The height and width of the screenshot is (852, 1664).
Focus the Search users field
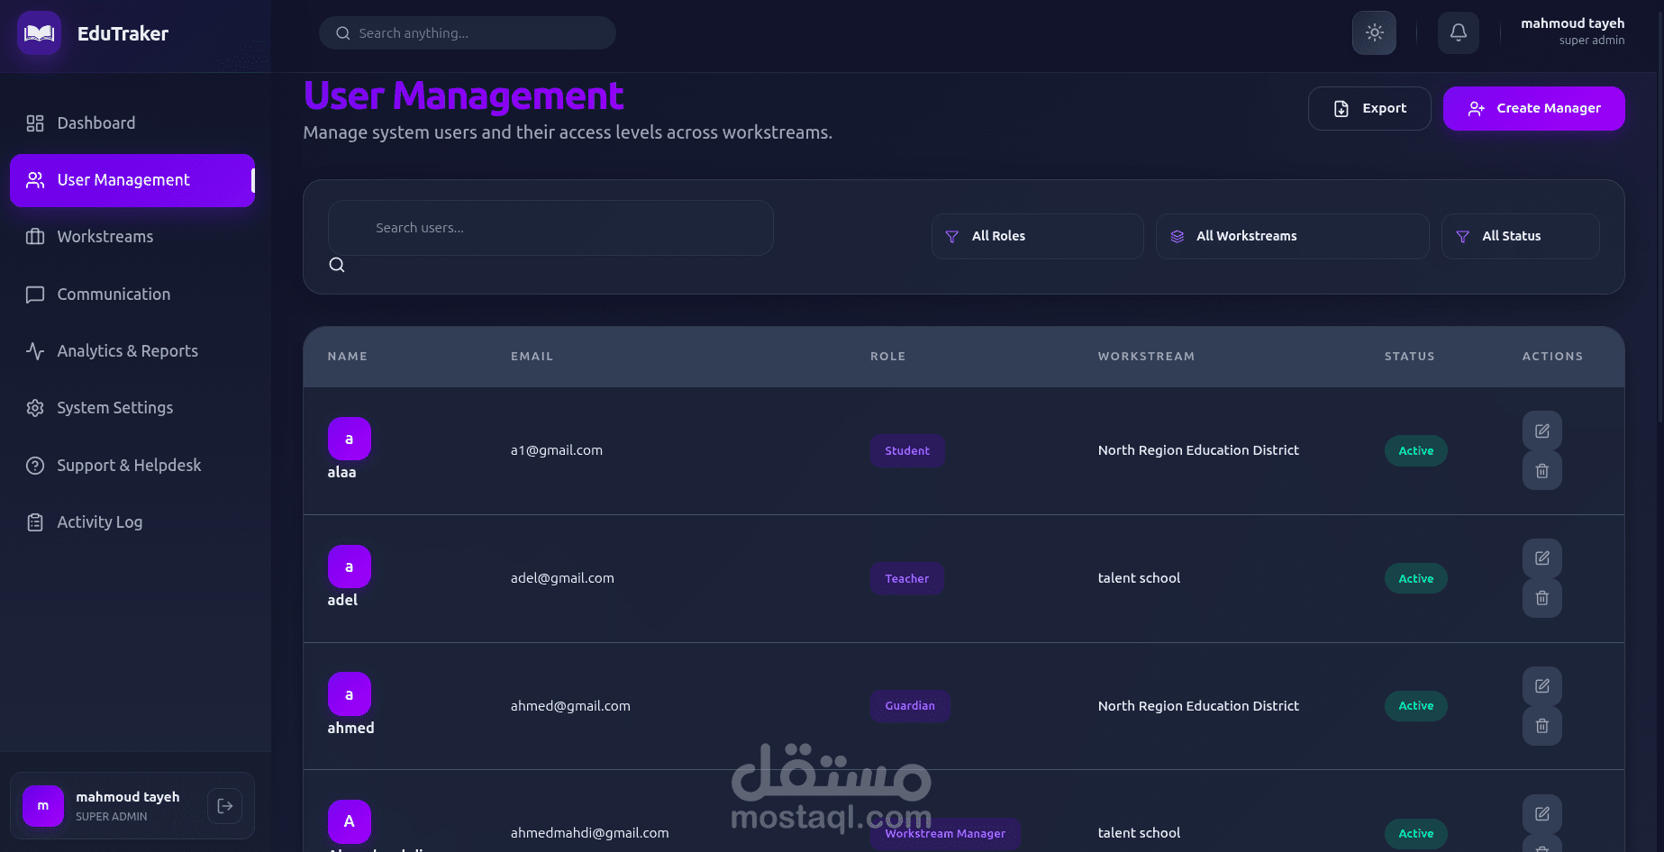[x=550, y=228]
